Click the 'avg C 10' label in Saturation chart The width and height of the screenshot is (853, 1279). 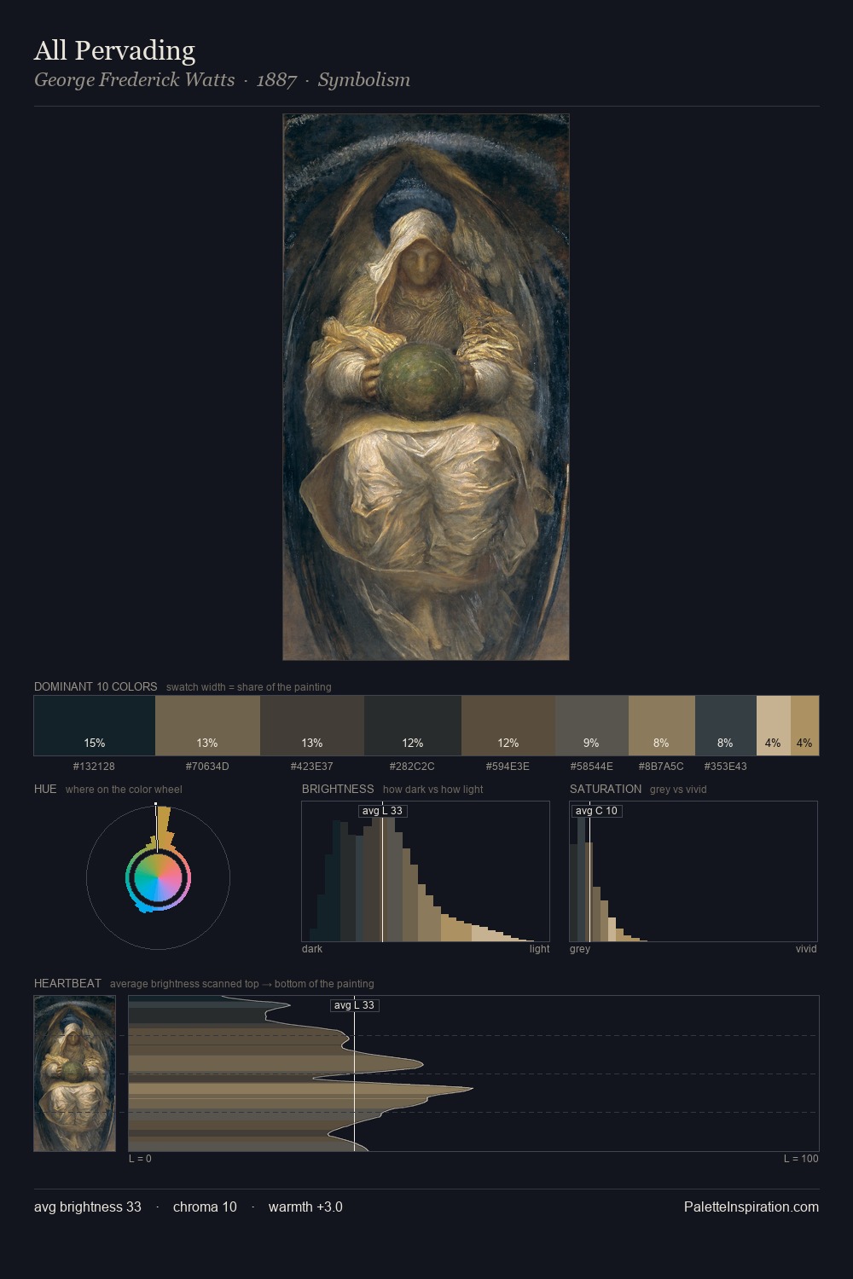596,811
